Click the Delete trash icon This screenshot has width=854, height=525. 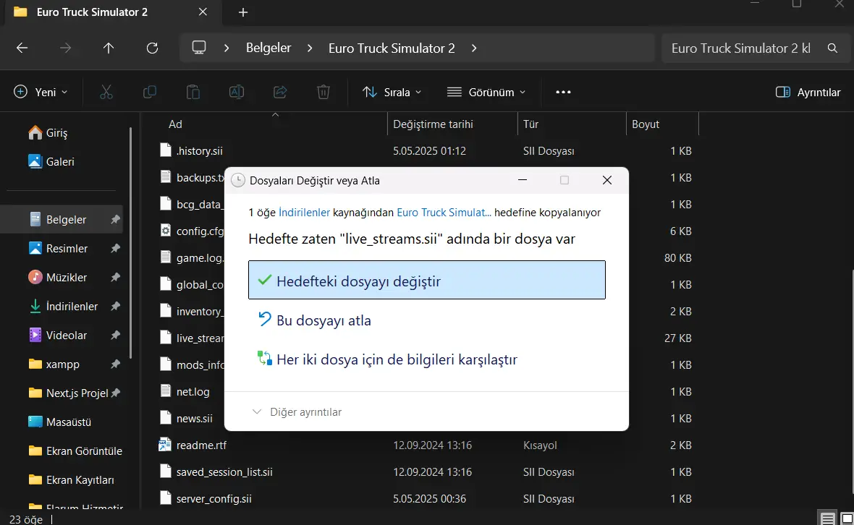point(324,92)
